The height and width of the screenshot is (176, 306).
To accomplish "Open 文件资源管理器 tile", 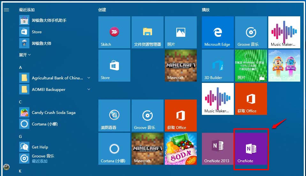I will (147, 32).
